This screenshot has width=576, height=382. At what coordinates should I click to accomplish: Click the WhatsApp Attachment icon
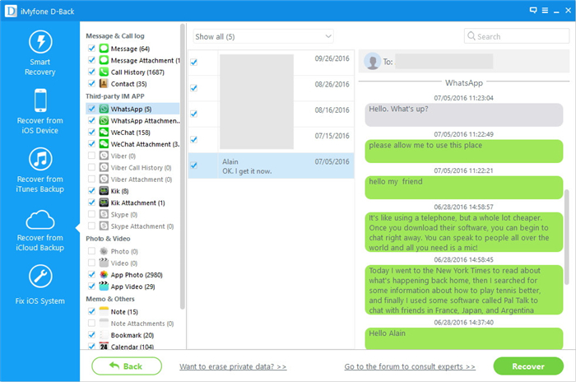(104, 120)
